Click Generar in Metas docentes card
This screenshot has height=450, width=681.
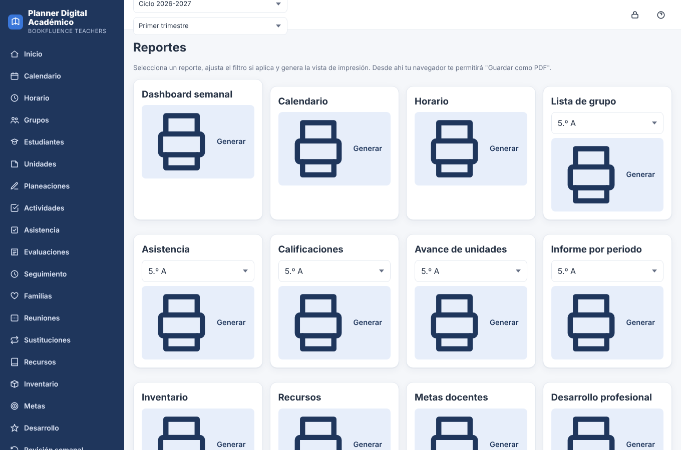tap(471, 429)
